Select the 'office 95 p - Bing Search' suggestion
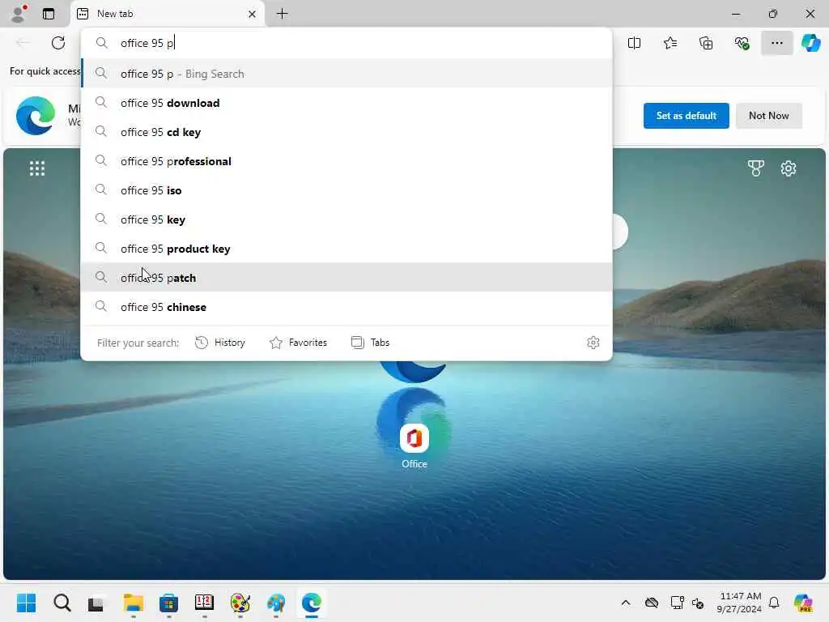This screenshot has width=829, height=622. [346, 74]
